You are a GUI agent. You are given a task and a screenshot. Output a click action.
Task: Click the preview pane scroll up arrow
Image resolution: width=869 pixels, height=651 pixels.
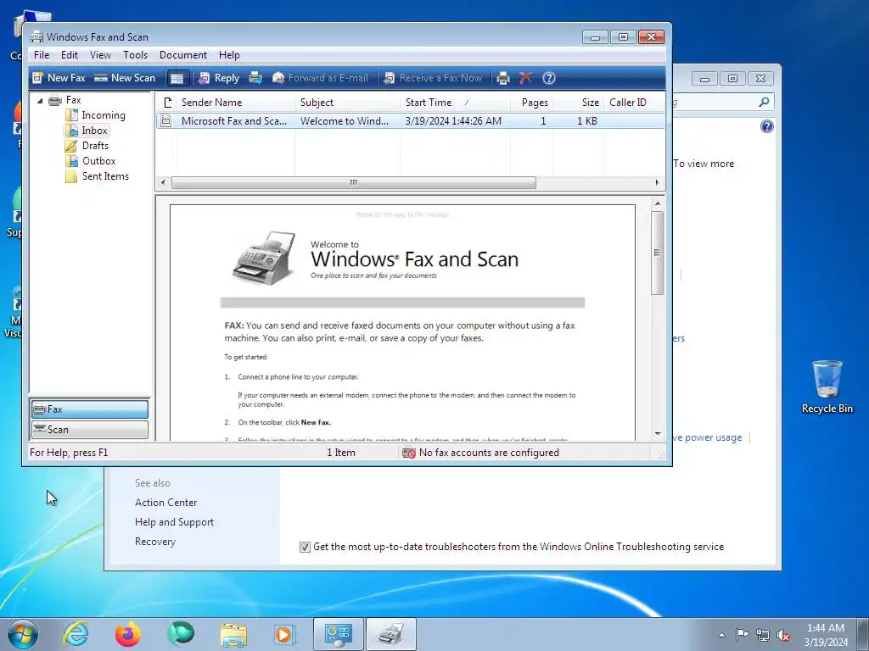click(x=658, y=203)
